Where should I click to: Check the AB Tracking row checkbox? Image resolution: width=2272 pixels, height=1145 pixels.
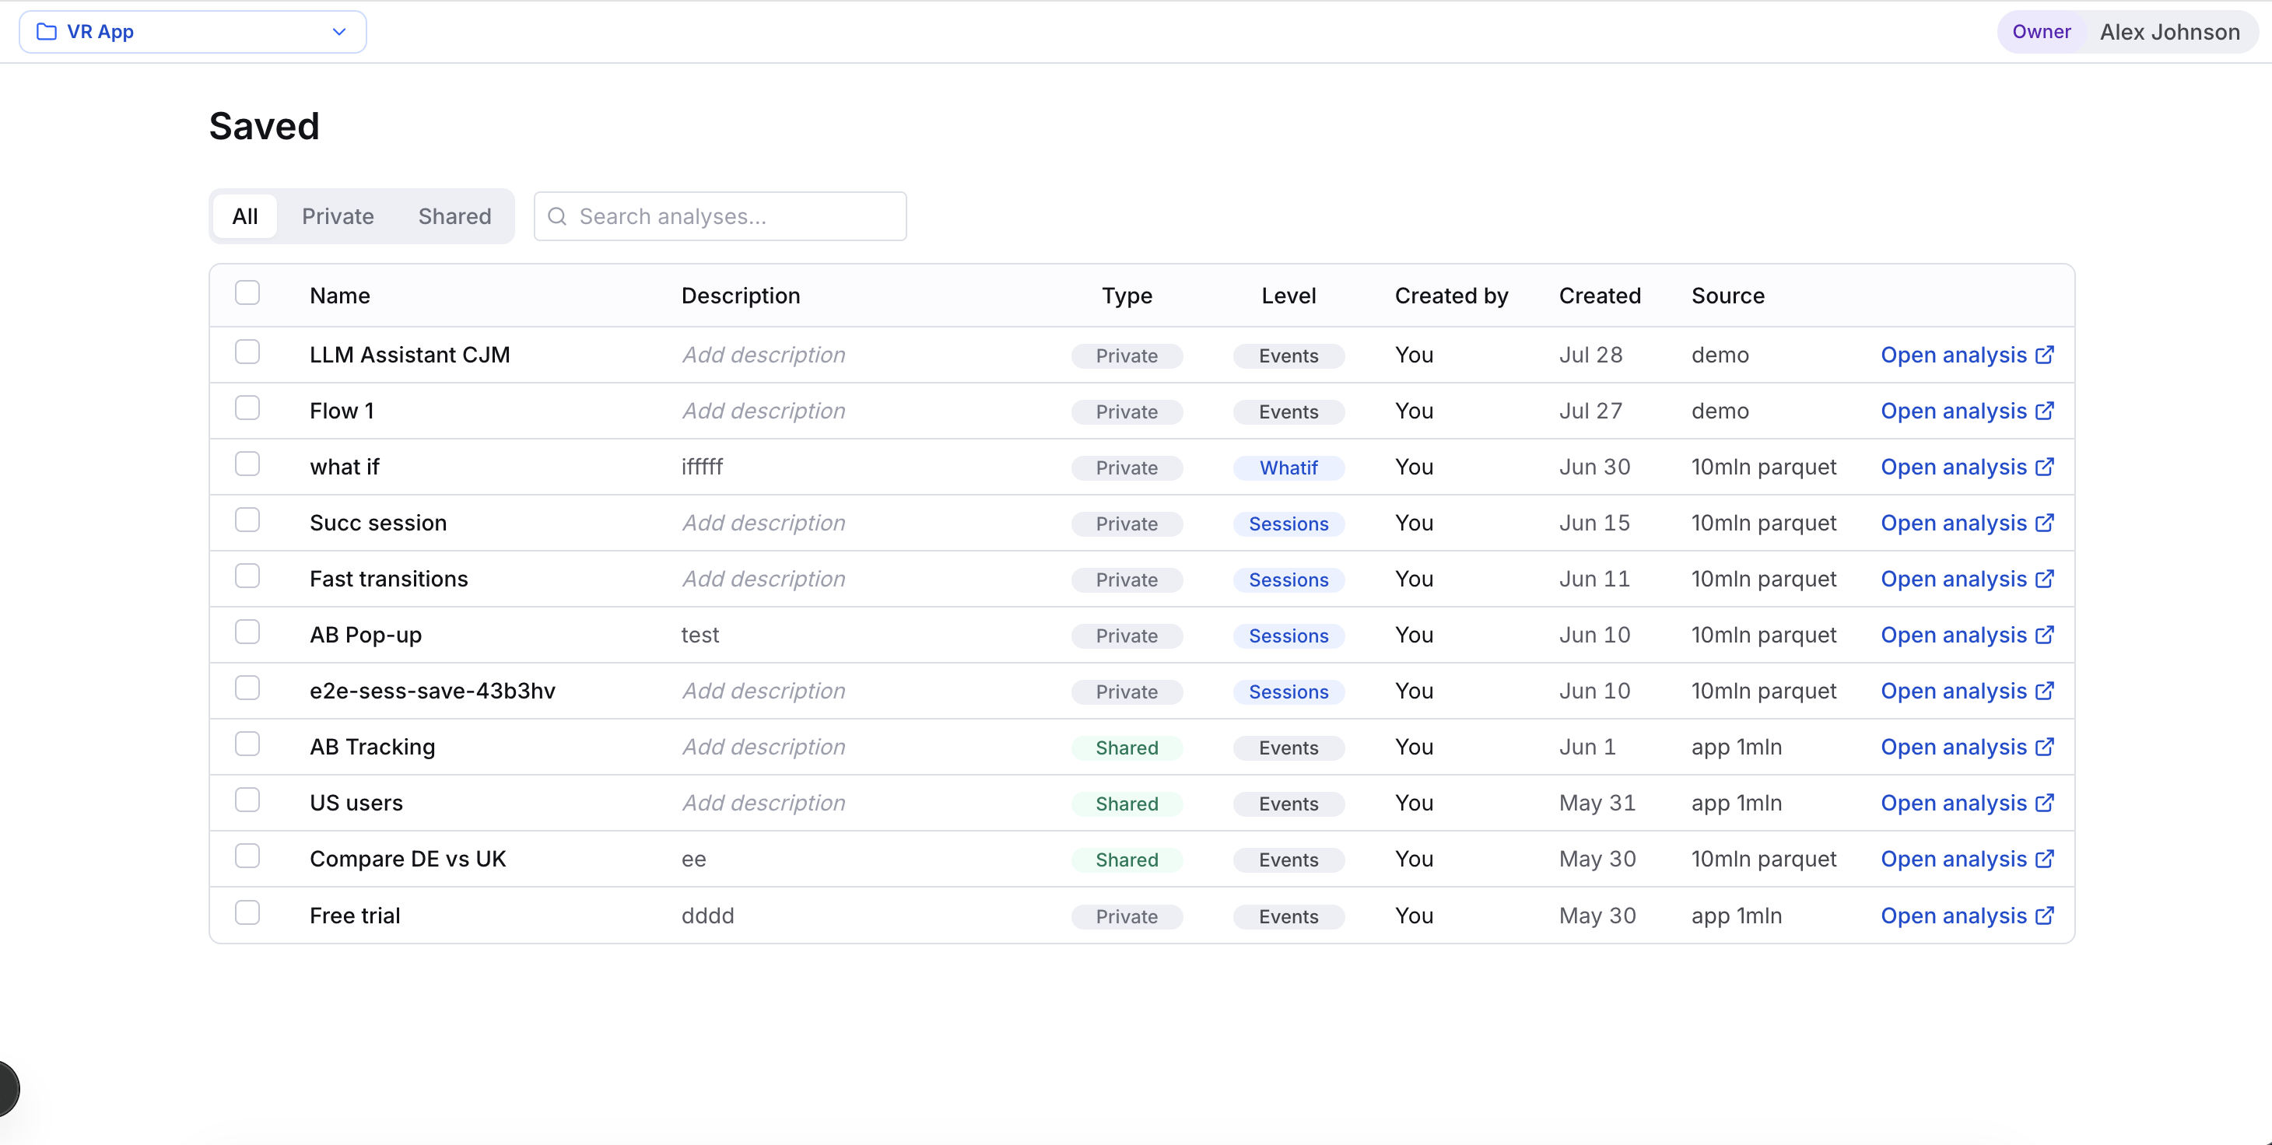tap(247, 744)
